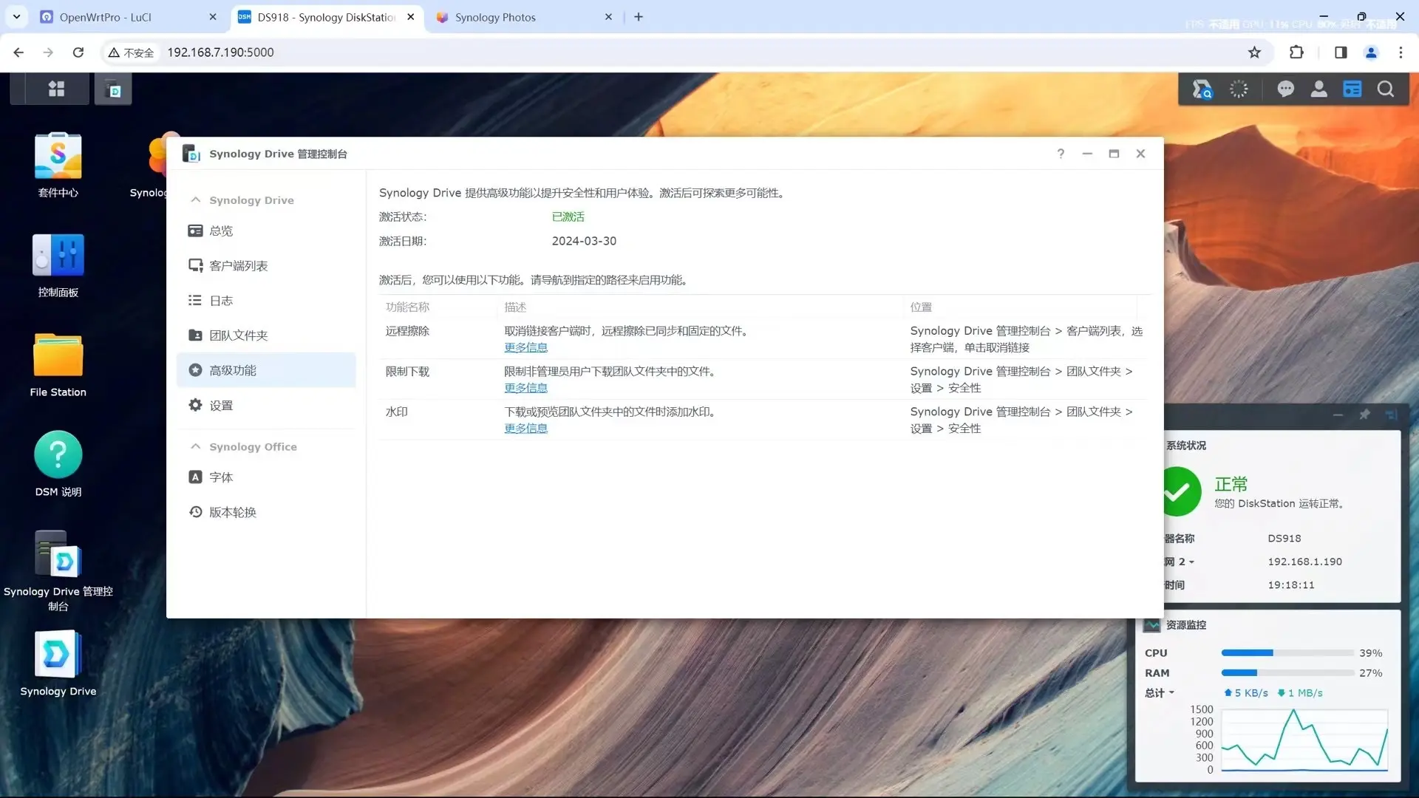
Task: Click the network traffic graph
Action: pos(1304,740)
